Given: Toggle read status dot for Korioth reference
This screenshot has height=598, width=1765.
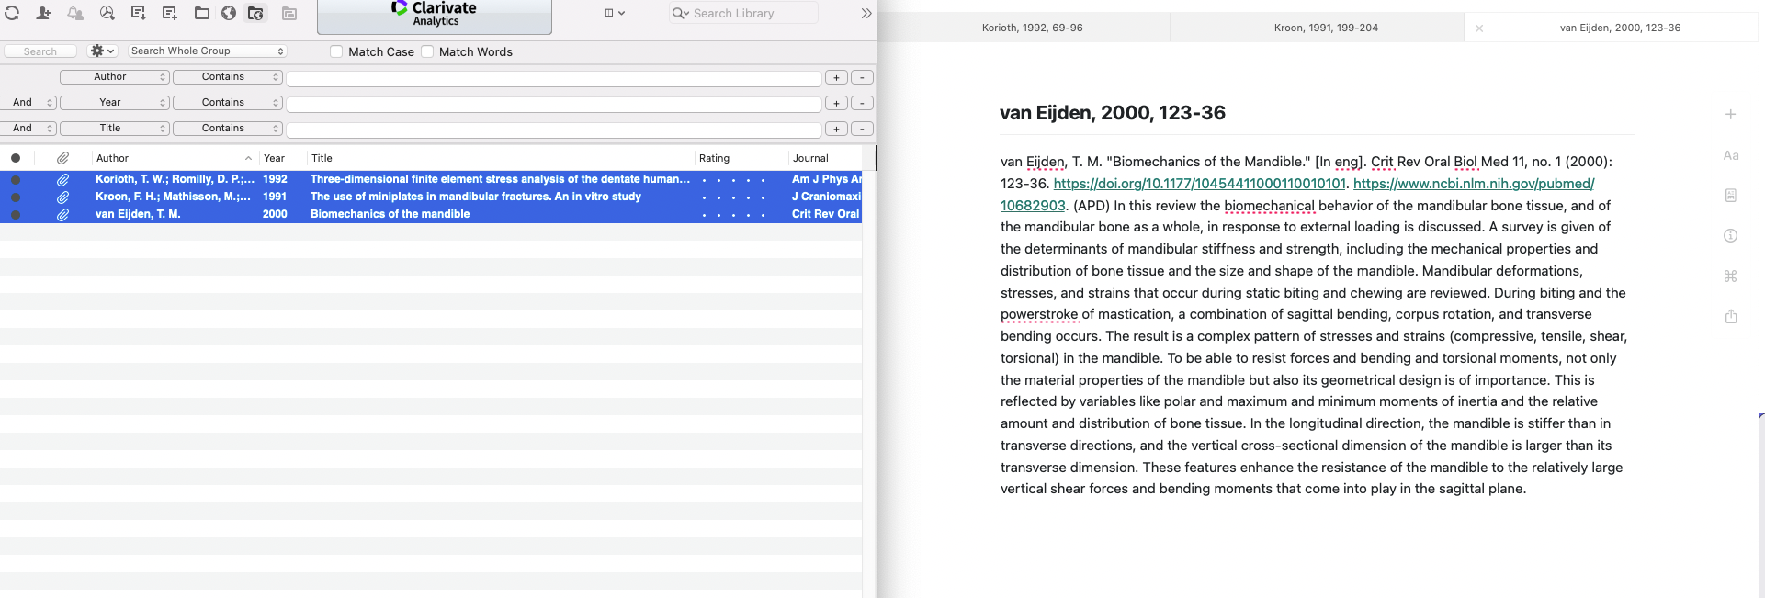Looking at the screenshot, I should click(x=16, y=180).
